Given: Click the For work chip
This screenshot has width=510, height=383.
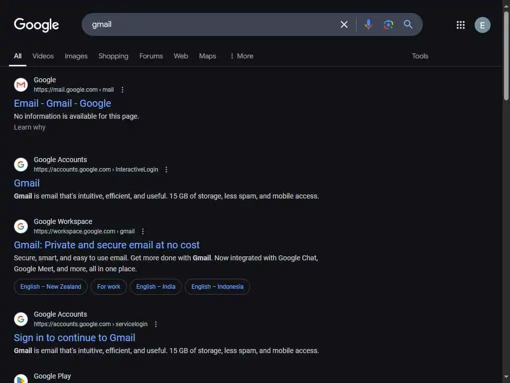Looking at the screenshot, I should (x=109, y=287).
